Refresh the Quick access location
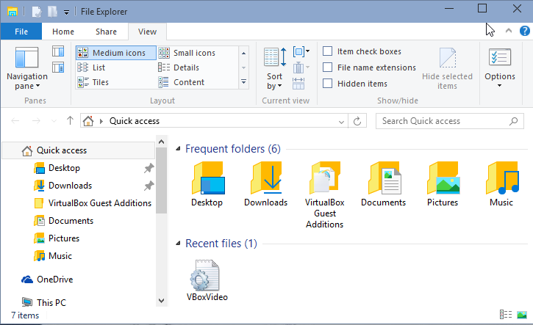The image size is (533, 325). click(x=357, y=121)
